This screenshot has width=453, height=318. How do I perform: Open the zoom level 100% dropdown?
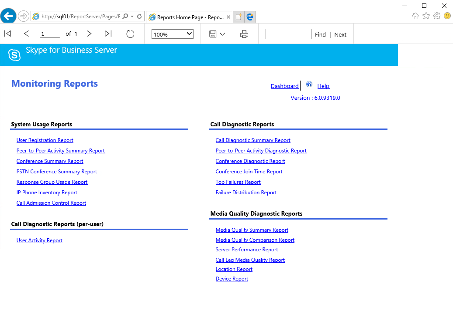[x=173, y=34]
